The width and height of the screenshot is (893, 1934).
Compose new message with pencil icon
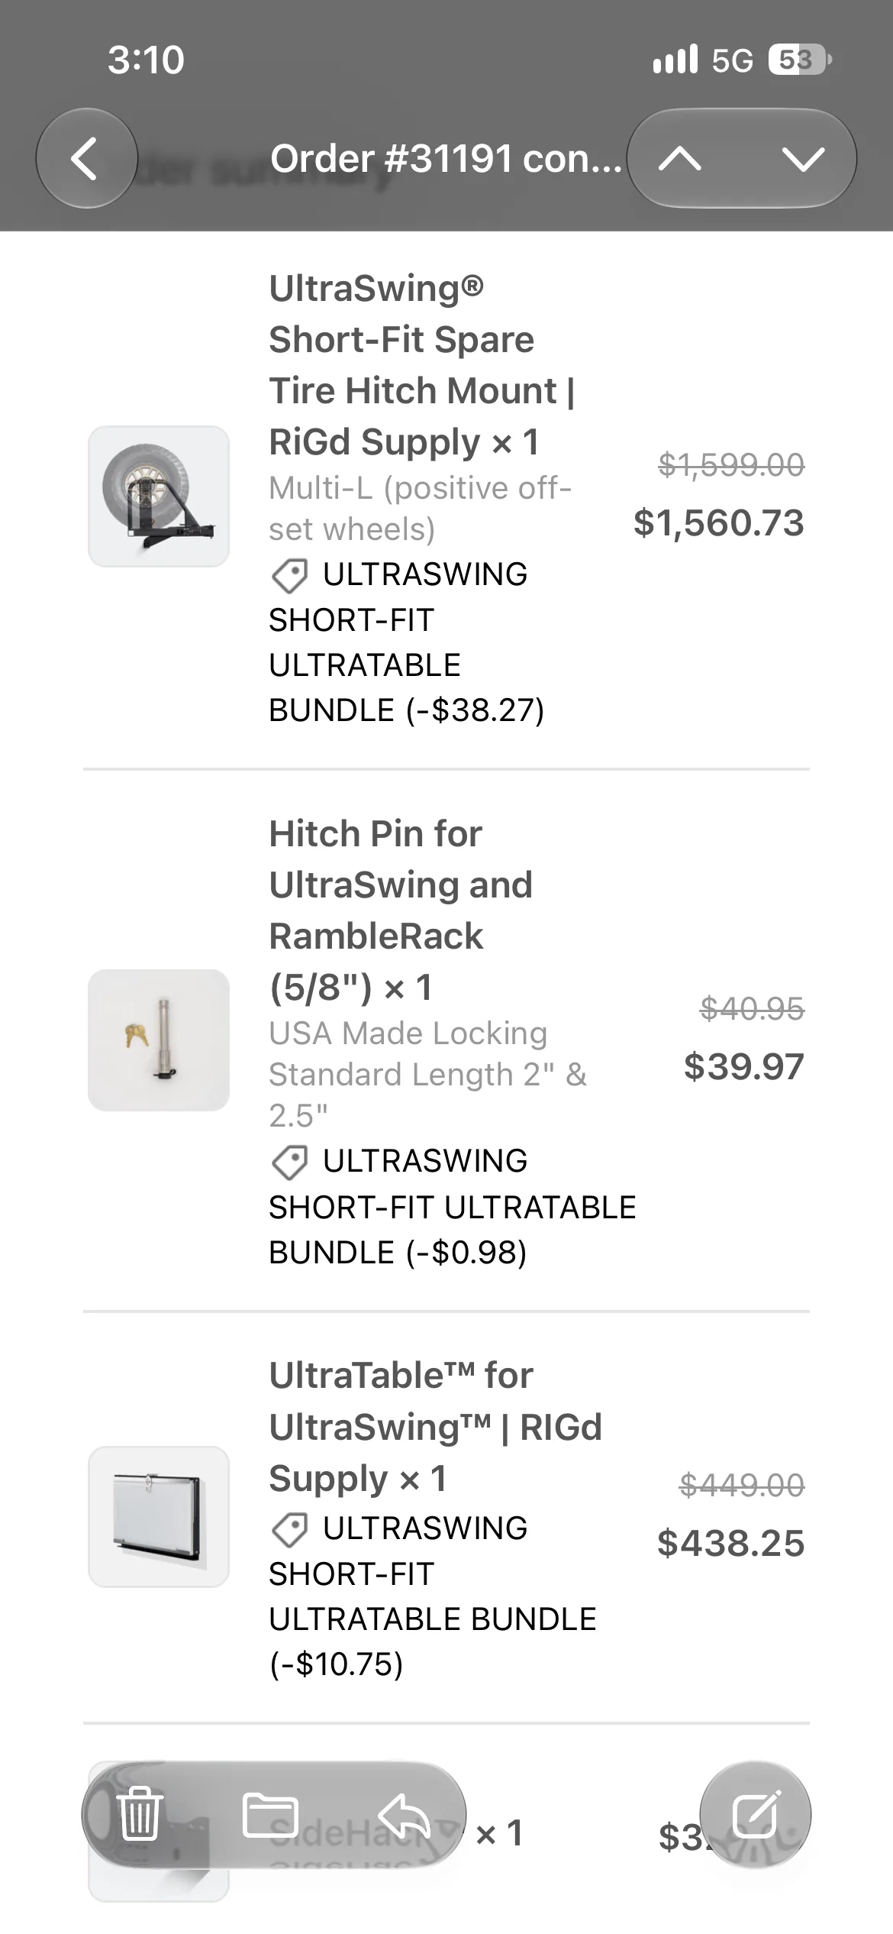[x=756, y=1814]
